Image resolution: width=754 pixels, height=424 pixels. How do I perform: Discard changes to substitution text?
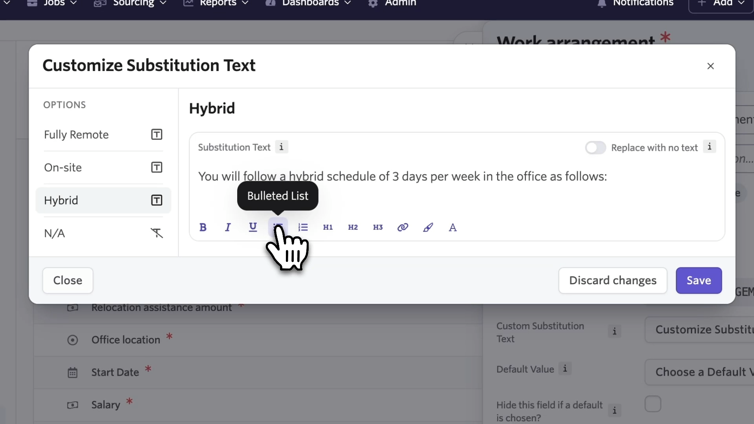(613, 280)
